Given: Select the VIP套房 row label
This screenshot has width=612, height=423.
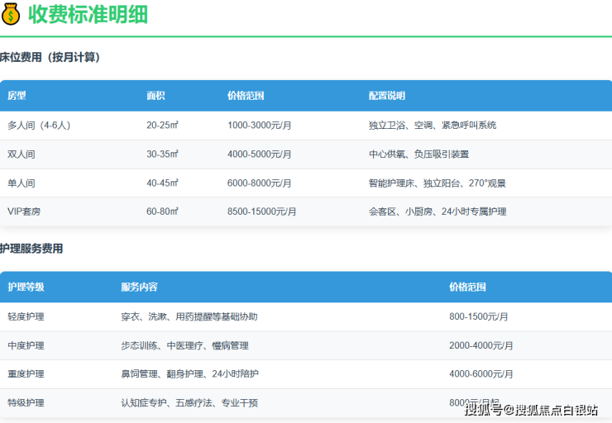Looking at the screenshot, I should [24, 211].
